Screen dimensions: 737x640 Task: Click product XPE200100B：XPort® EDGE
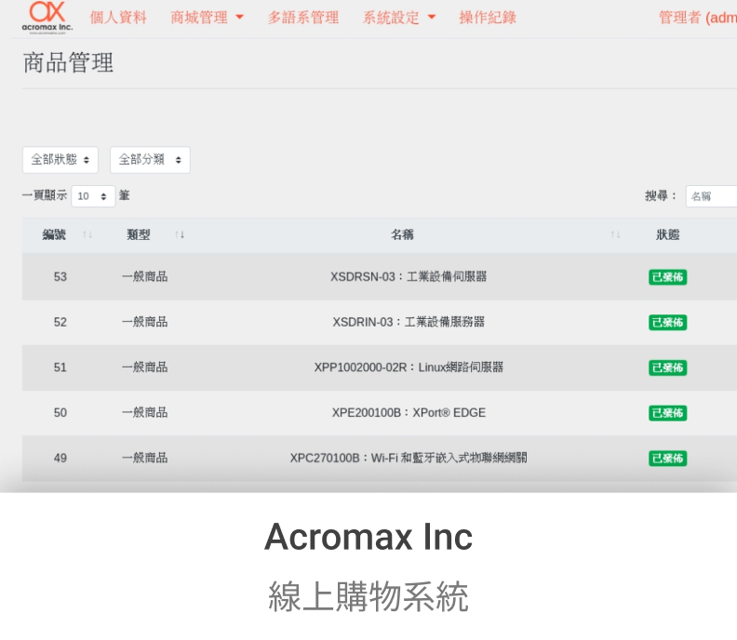tap(409, 413)
